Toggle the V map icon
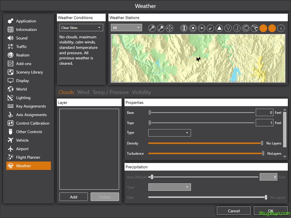The height and width of the screenshot is (218, 291). (228, 28)
